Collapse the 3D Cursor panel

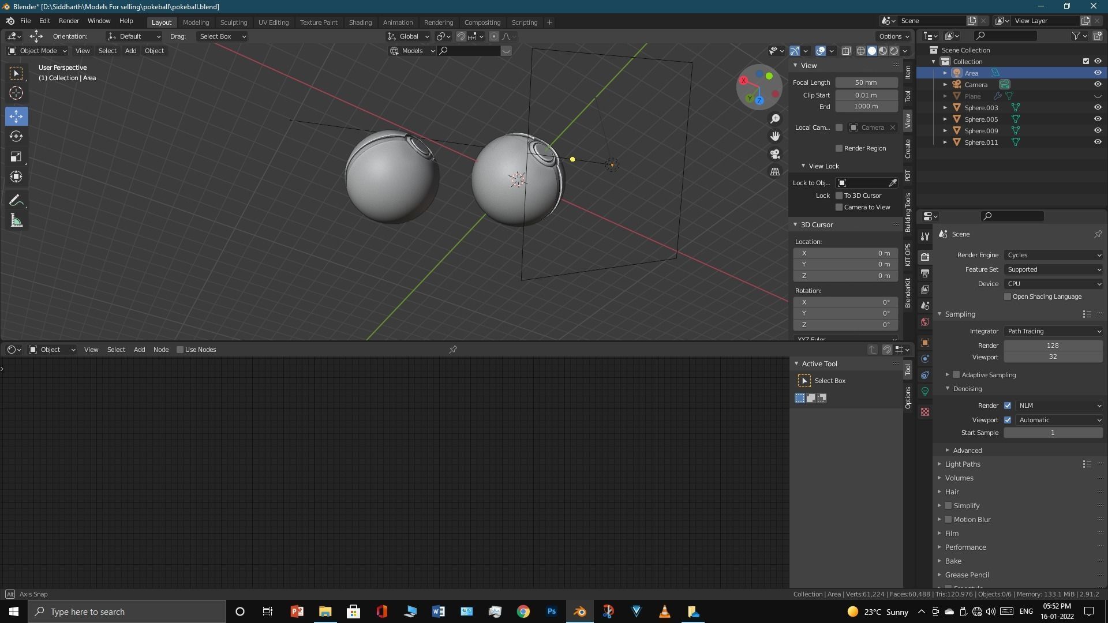[795, 225]
